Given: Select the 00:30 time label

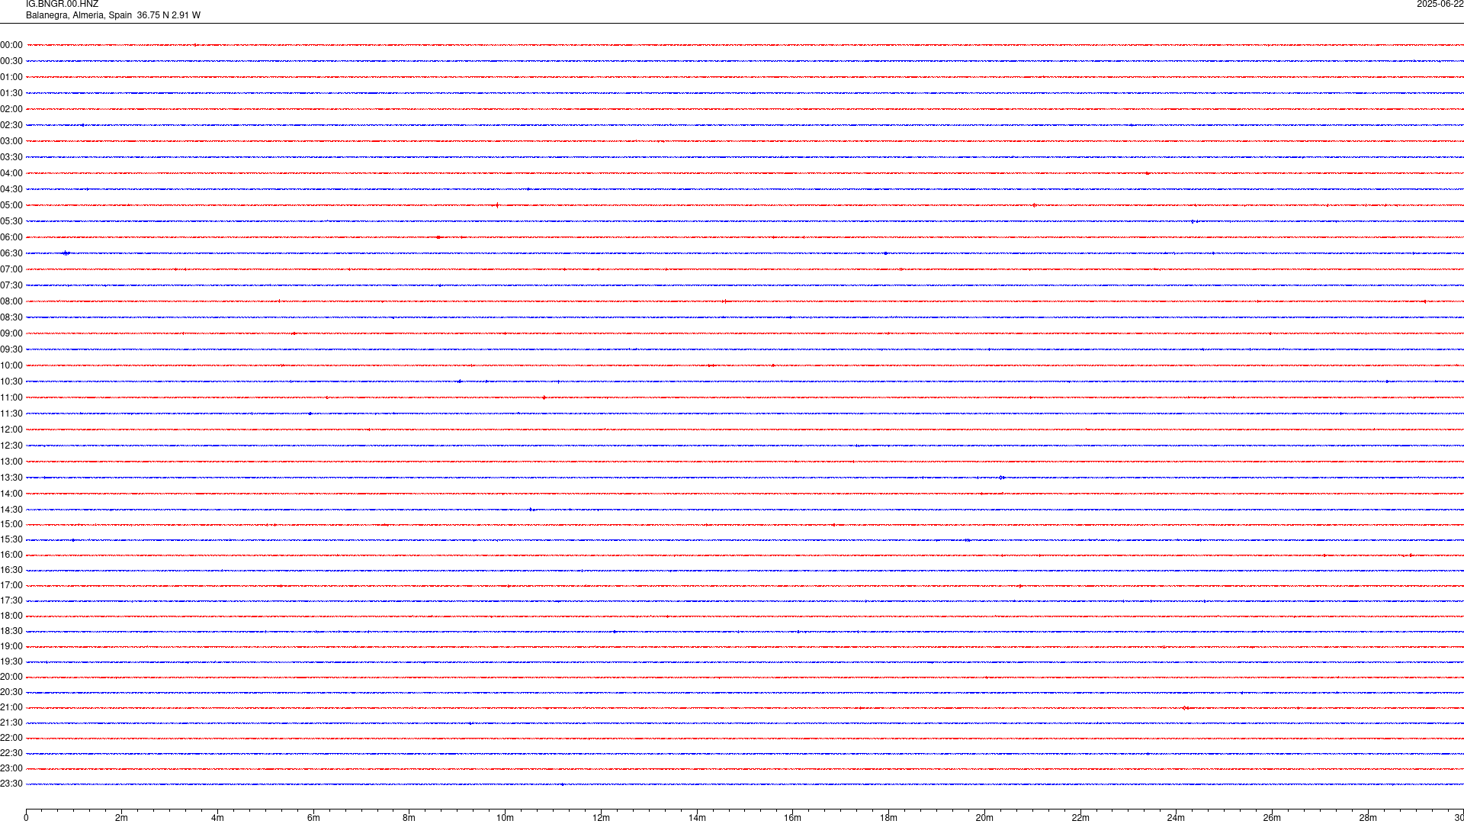Looking at the screenshot, I should coord(11,61).
